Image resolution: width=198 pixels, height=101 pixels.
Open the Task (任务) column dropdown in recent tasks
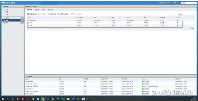tap(57, 79)
